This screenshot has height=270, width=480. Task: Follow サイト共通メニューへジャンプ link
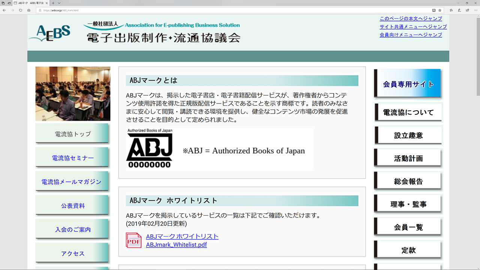(x=413, y=27)
